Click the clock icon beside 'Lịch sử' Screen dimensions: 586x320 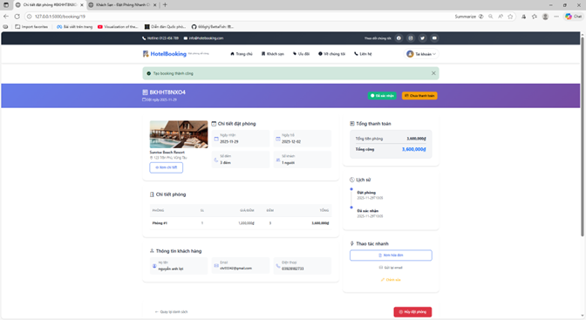coord(351,180)
